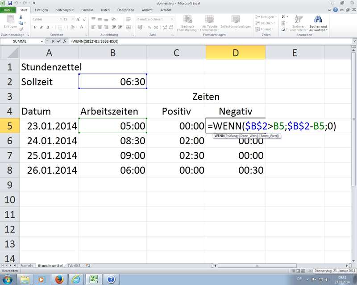This screenshot has height=285, width=357.
Task: Cancel formula entry with the X icon
Action: tap(53, 41)
